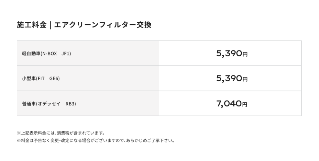The height and width of the screenshot is (161, 319).
Task: Click the 円 symbol in the 小型車 row
Action: tap(245, 79)
